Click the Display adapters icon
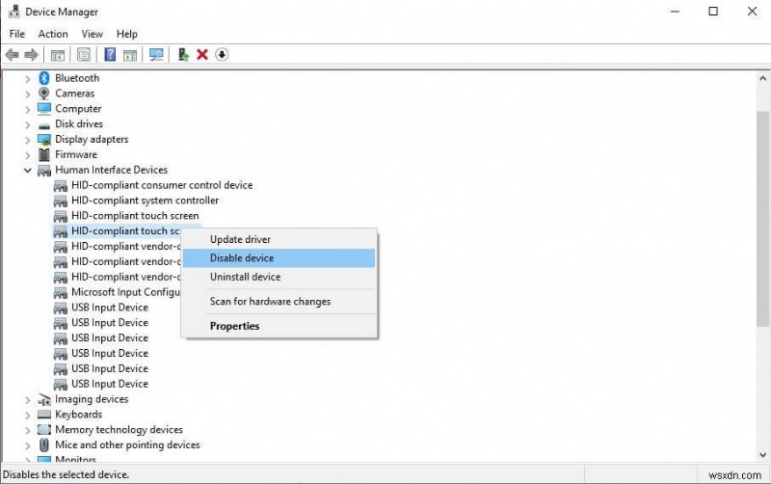The height and width of the screenshot is (484, 771). coord(44,140)
